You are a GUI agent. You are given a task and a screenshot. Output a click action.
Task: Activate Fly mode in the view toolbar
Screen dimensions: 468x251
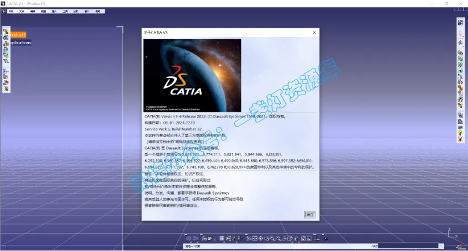(x=249, y=238)
